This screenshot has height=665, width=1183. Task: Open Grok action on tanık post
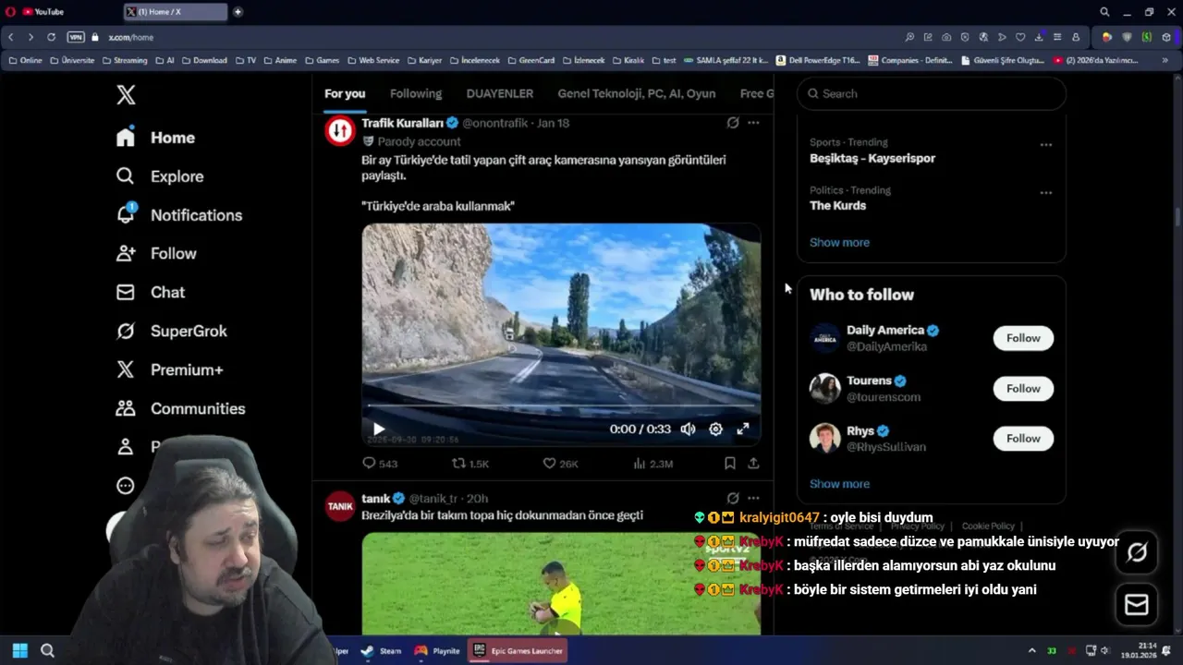point(733,498)
